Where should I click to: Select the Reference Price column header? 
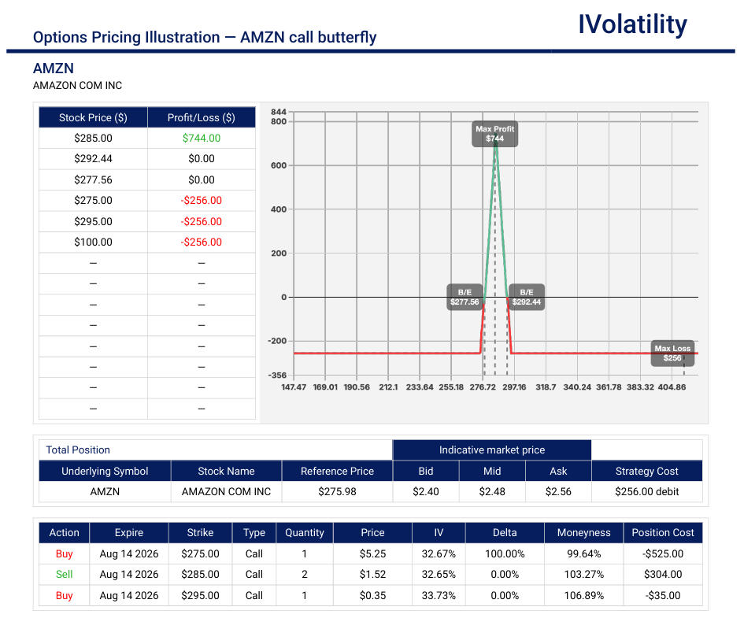pyautogui.click(x=337, y=471)
